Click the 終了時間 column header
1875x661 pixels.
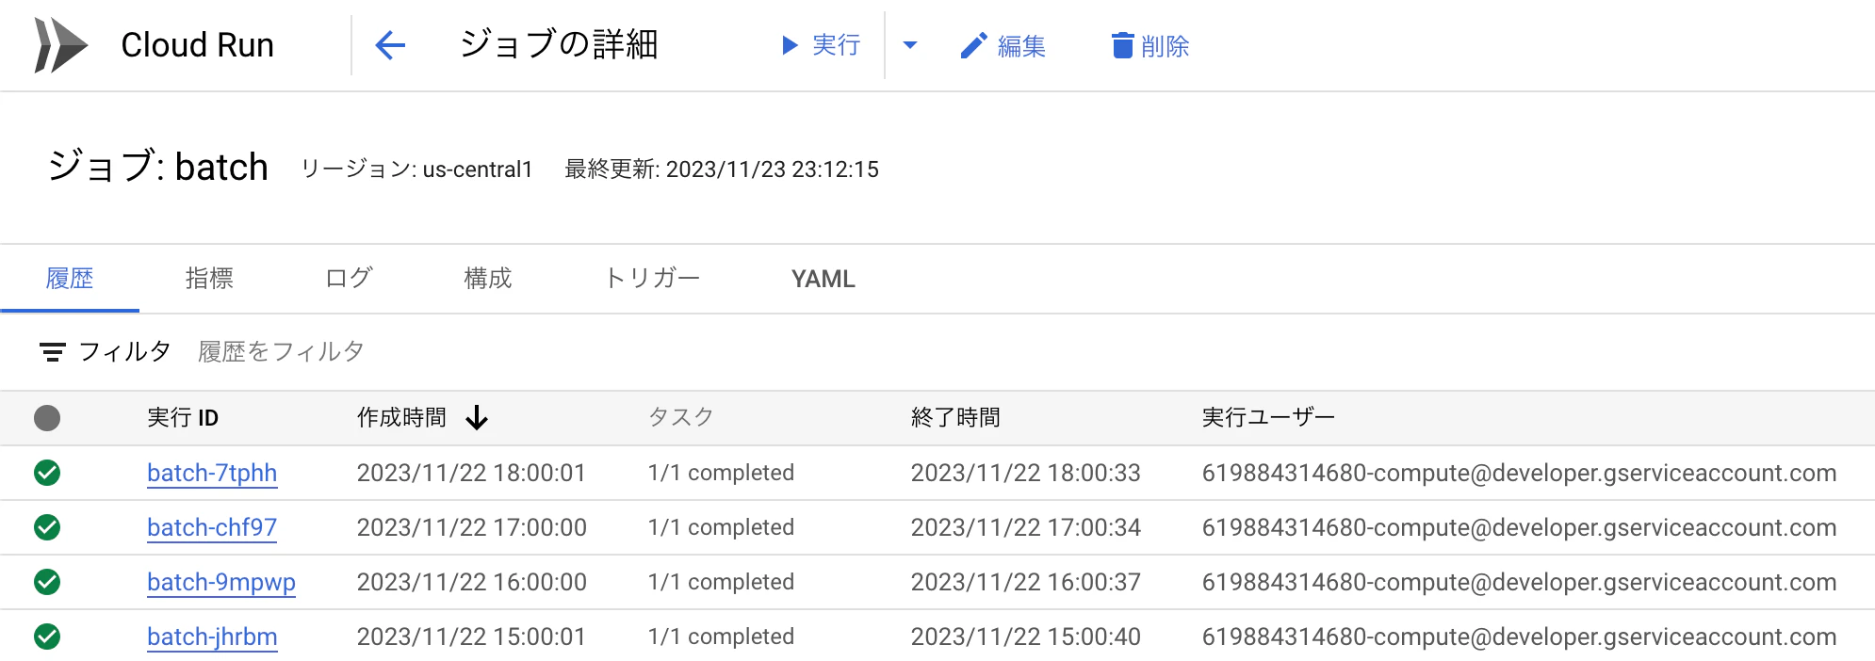point(955,417)
